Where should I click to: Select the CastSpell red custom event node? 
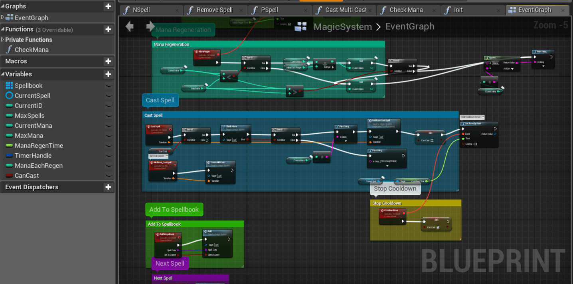pyautogui.click(x=159, y=135)
